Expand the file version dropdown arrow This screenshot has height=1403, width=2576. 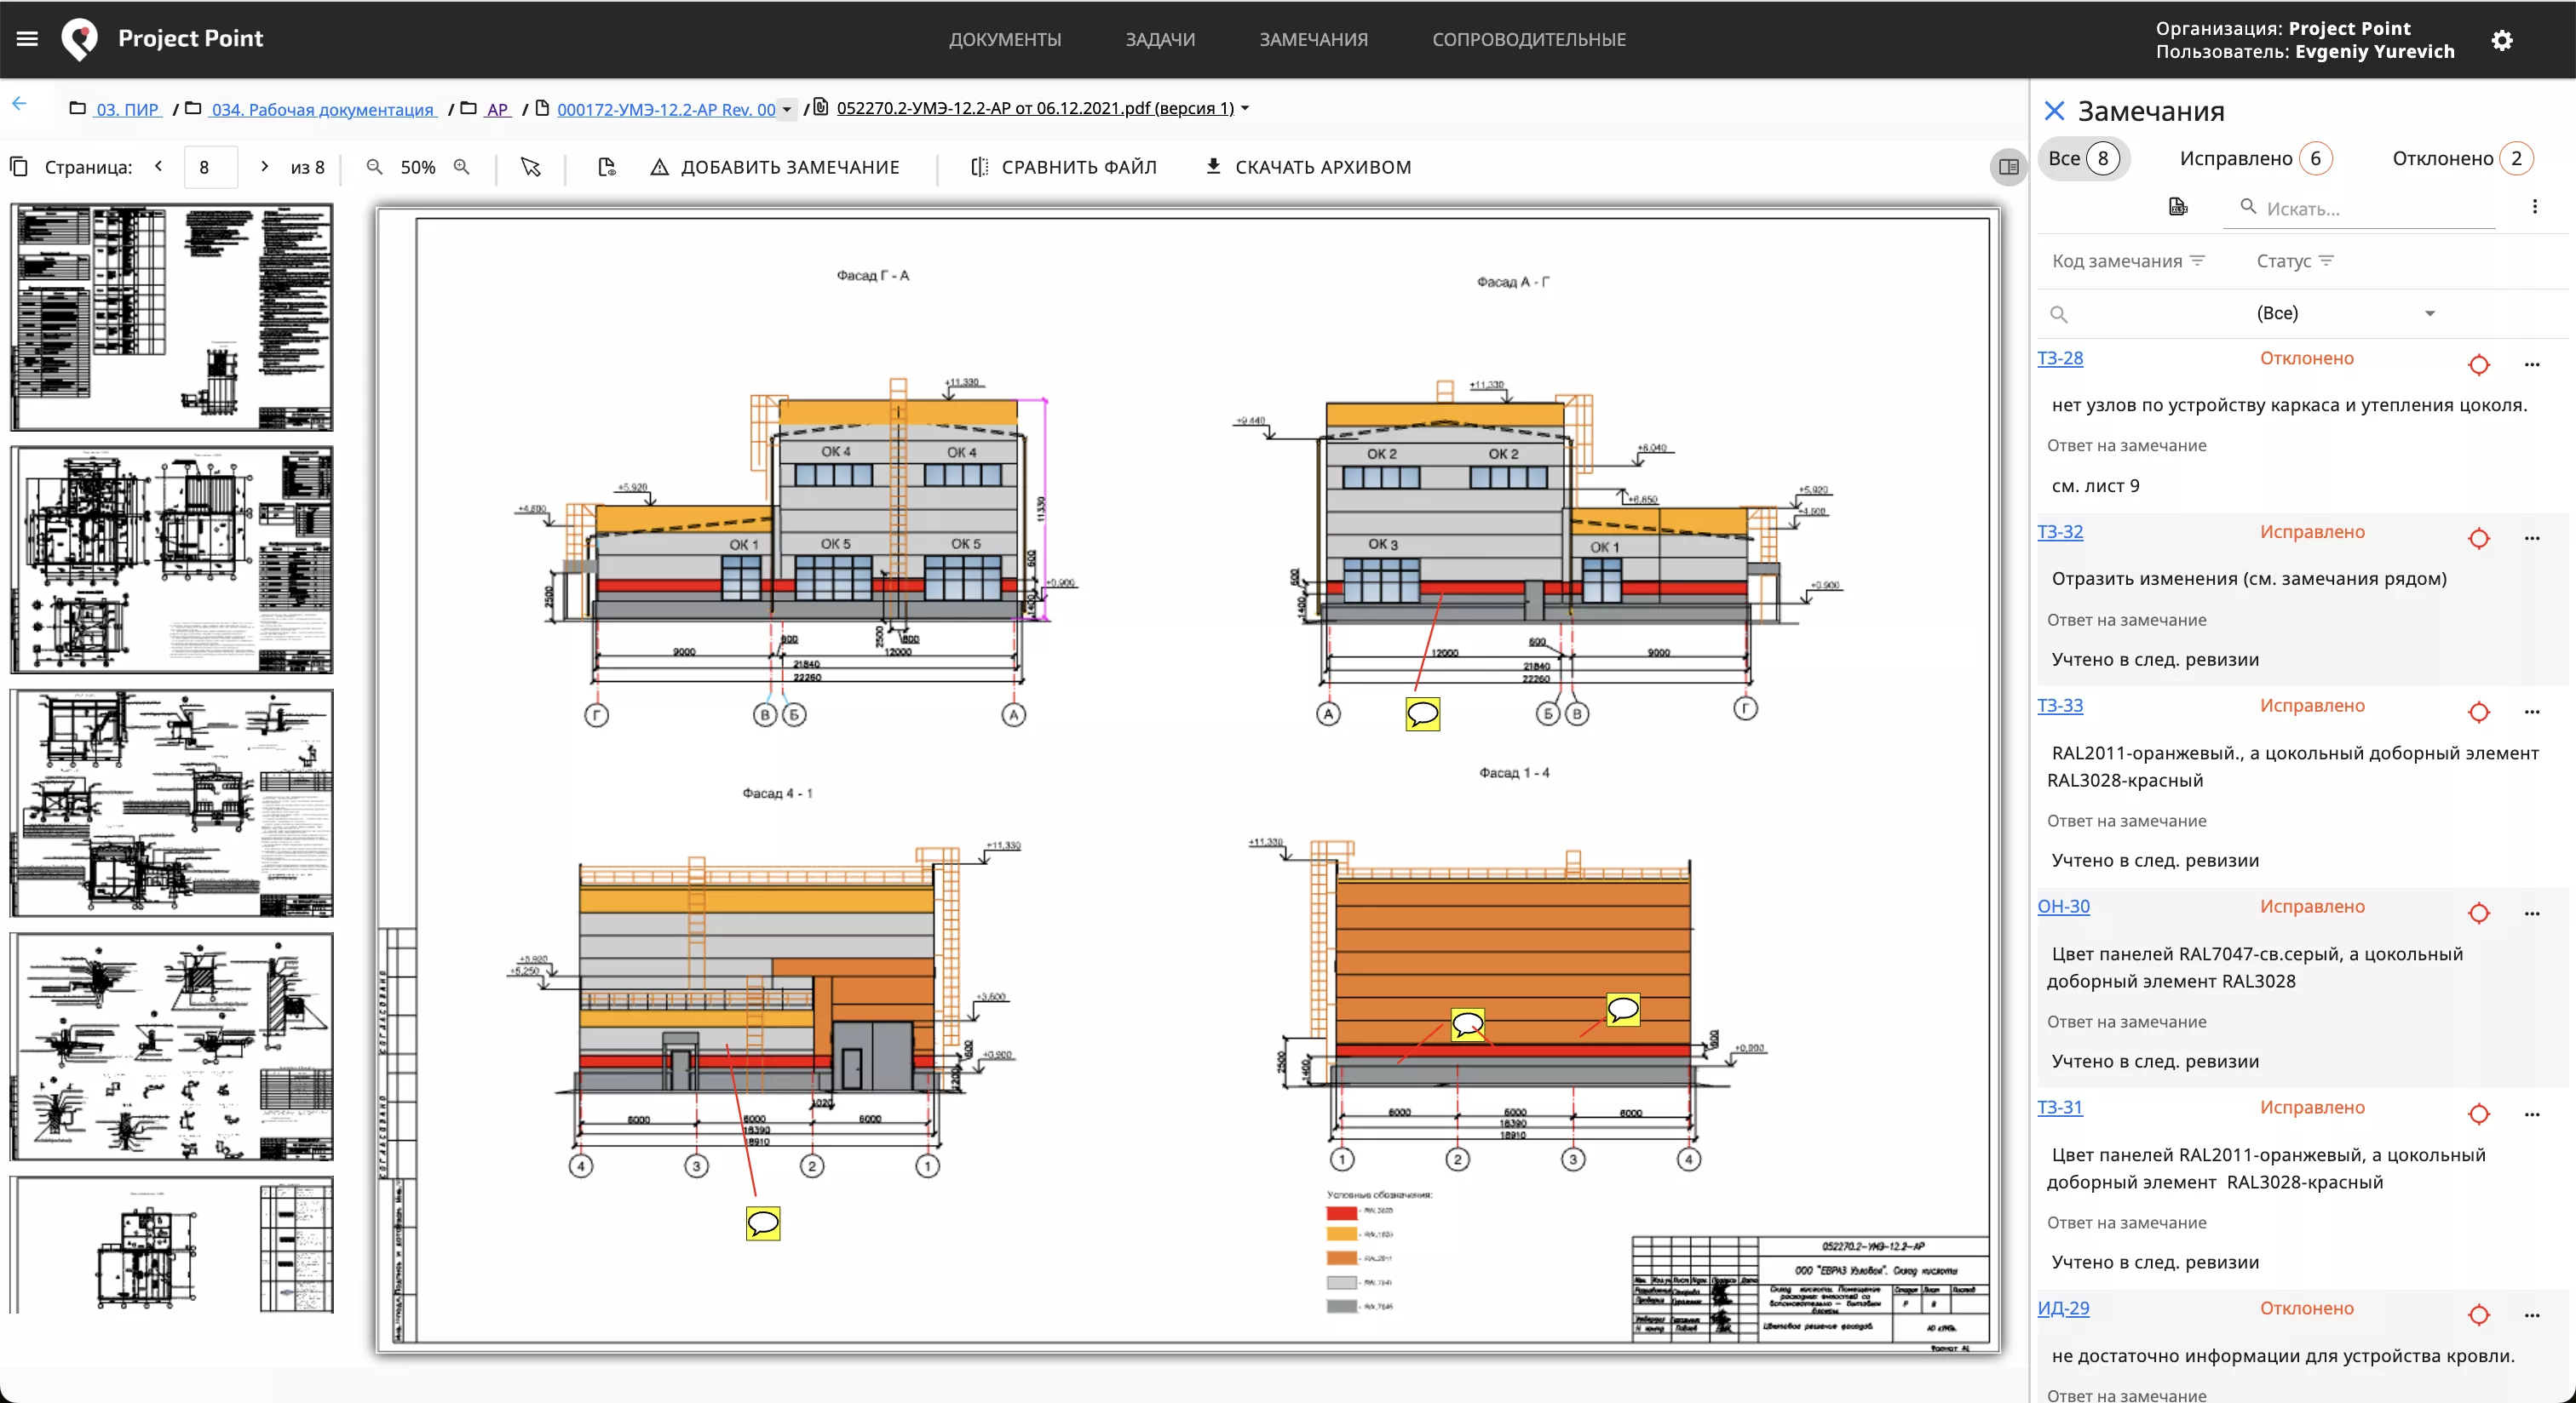(x=1245, y=108)
